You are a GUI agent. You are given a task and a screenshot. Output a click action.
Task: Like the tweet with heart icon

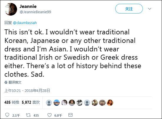tap(49, 115)
